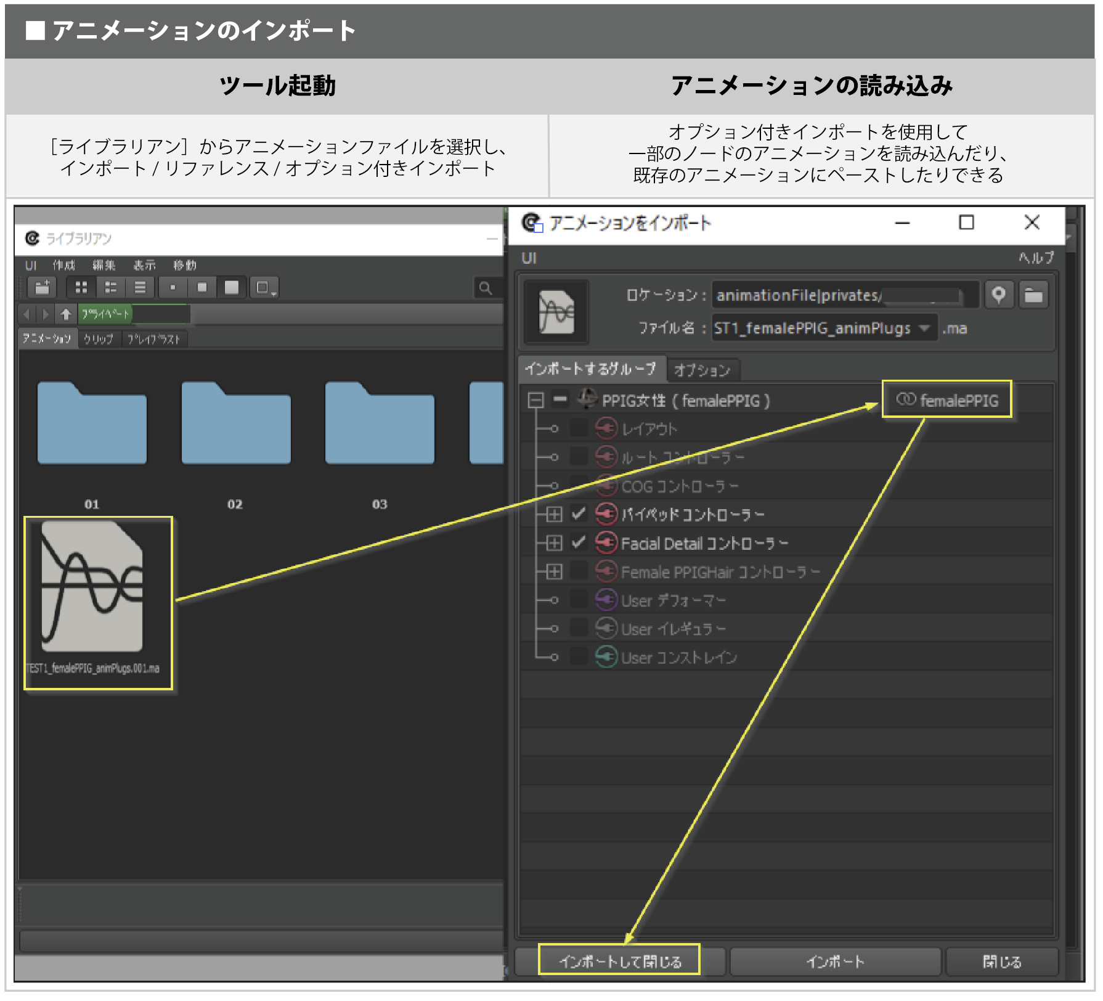Image resolution: width=1103 pixels, height=1001 pixels.
Task: Click the new folder icon in Librarian toolbar
Action: (42, 287)
